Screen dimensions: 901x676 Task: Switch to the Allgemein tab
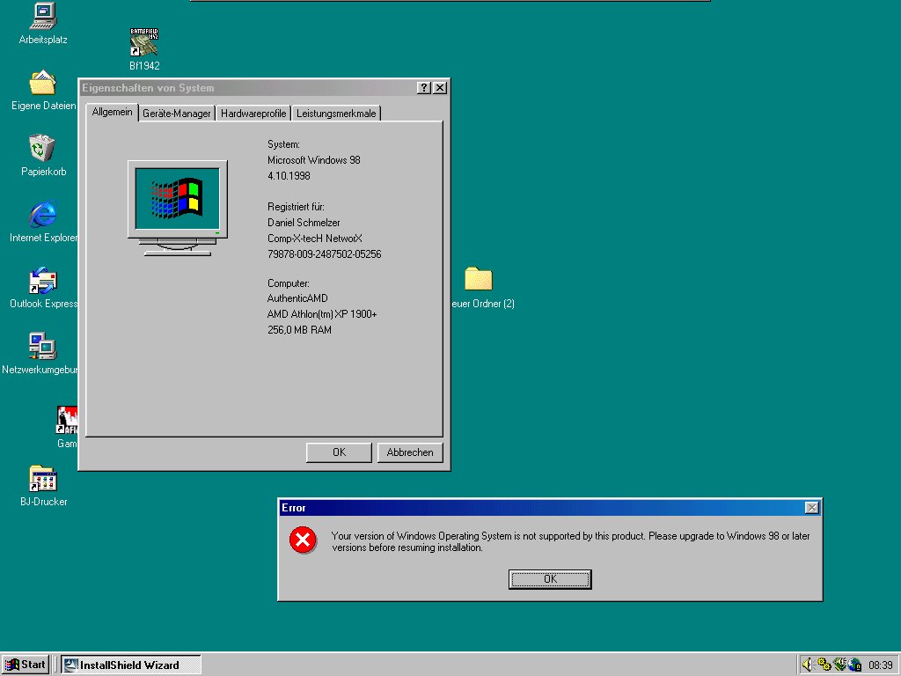click(112, 112)
